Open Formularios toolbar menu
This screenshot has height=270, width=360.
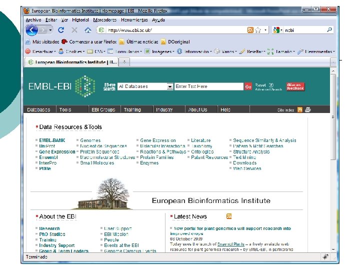coord(124,51)
